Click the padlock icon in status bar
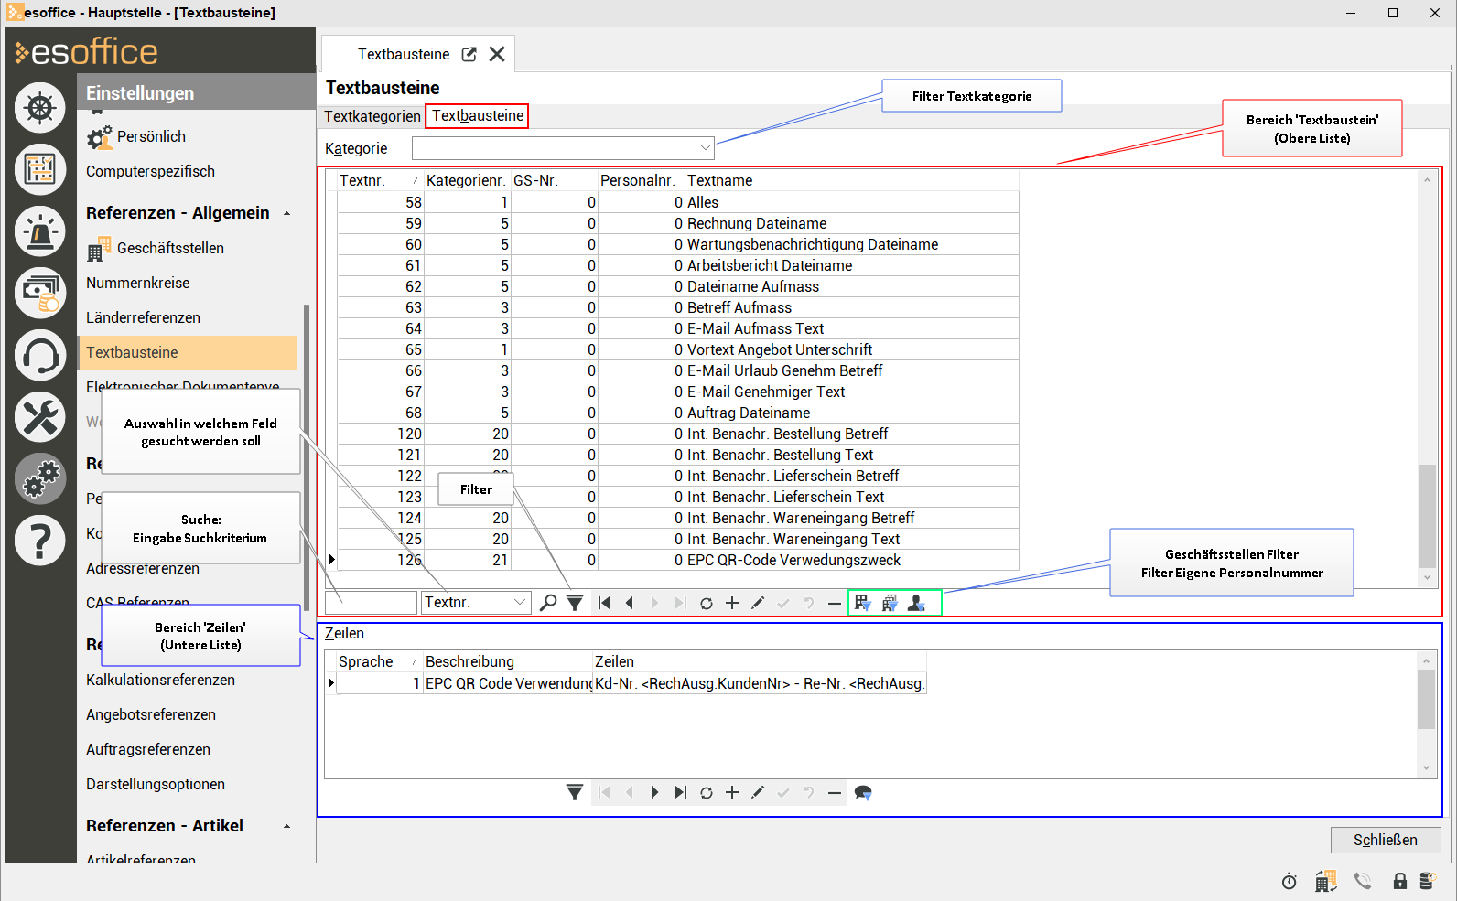This screenshot has width=1457, height=901. (1400, 881)
